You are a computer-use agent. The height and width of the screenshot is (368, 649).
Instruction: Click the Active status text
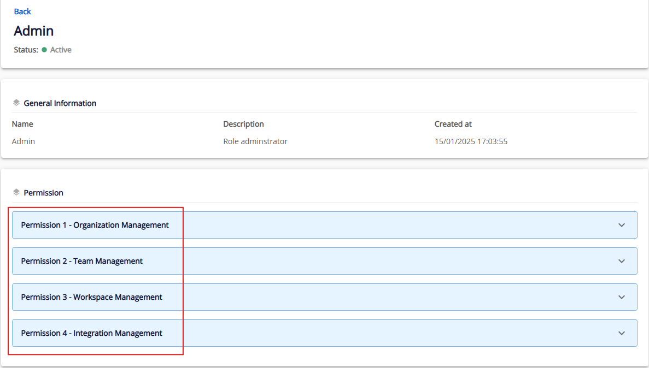coord(61,50)
